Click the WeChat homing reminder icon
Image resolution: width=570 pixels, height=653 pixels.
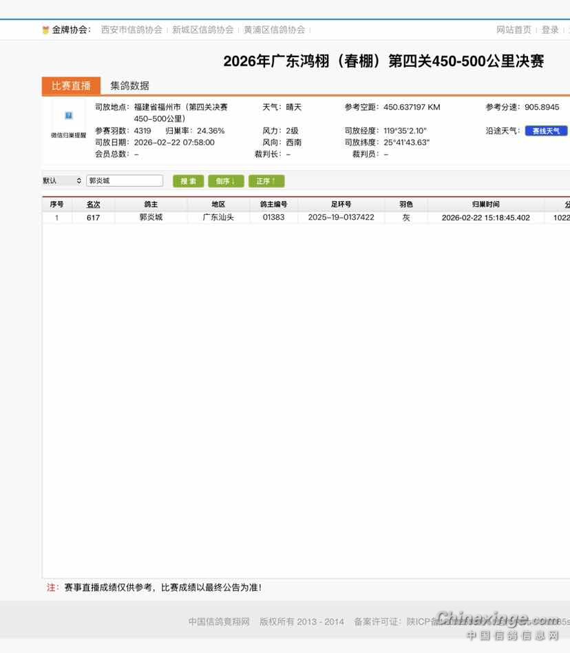point(68,116)
